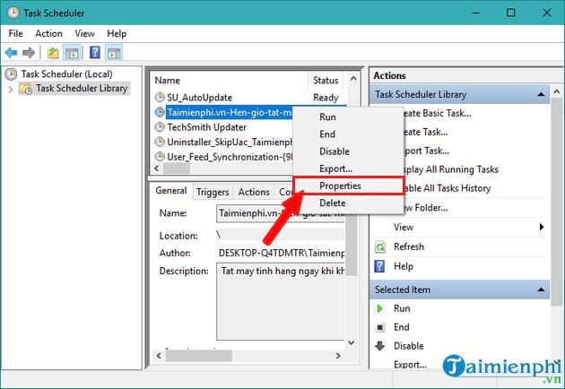Choose End from the context menu
Screen dimensions: 565x389
pyautogui.click(x=348, y=134)
